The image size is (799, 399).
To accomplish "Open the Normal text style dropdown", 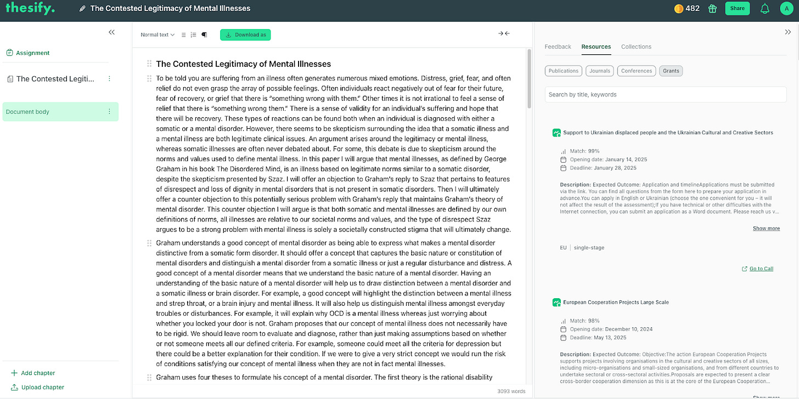I will 157,35.
